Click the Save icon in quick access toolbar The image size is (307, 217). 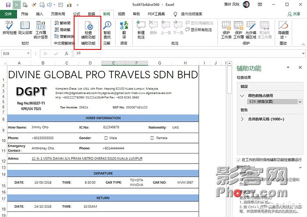(8, 5)
